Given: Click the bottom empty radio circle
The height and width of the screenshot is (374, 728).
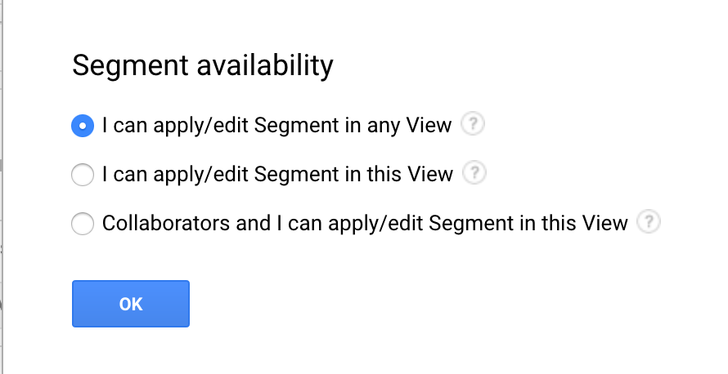Looking at the screenshot, I should tap(83, 224).
